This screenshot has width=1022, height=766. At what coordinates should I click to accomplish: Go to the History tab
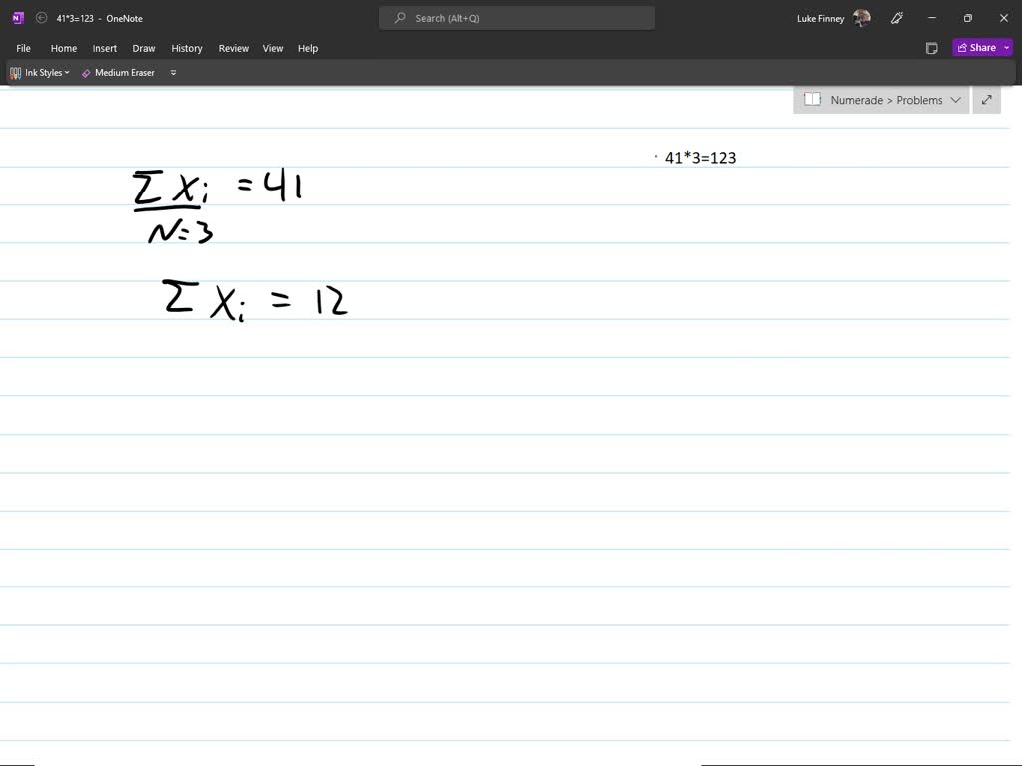point(186,48)
